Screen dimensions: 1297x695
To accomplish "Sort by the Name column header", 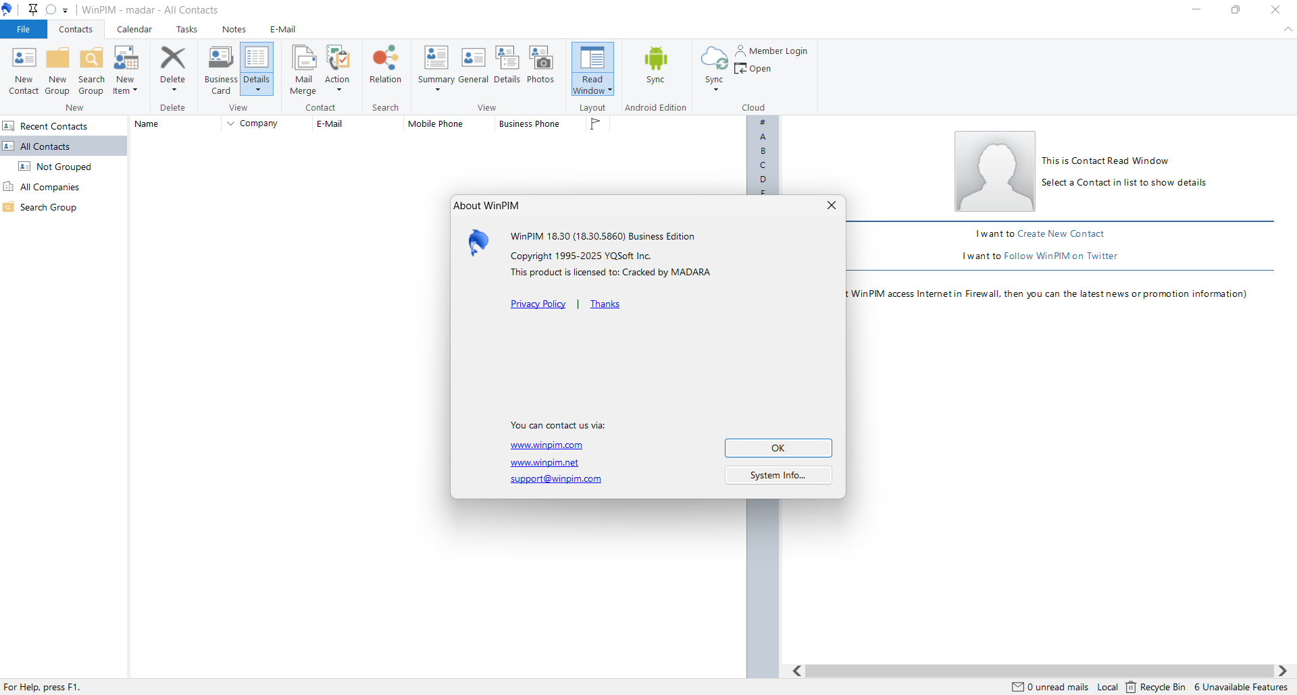I will pyautogui.click(x=176, y=123).
